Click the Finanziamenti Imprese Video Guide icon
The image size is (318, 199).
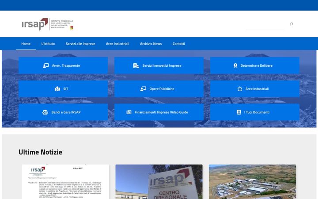click(x=129, y=112)
